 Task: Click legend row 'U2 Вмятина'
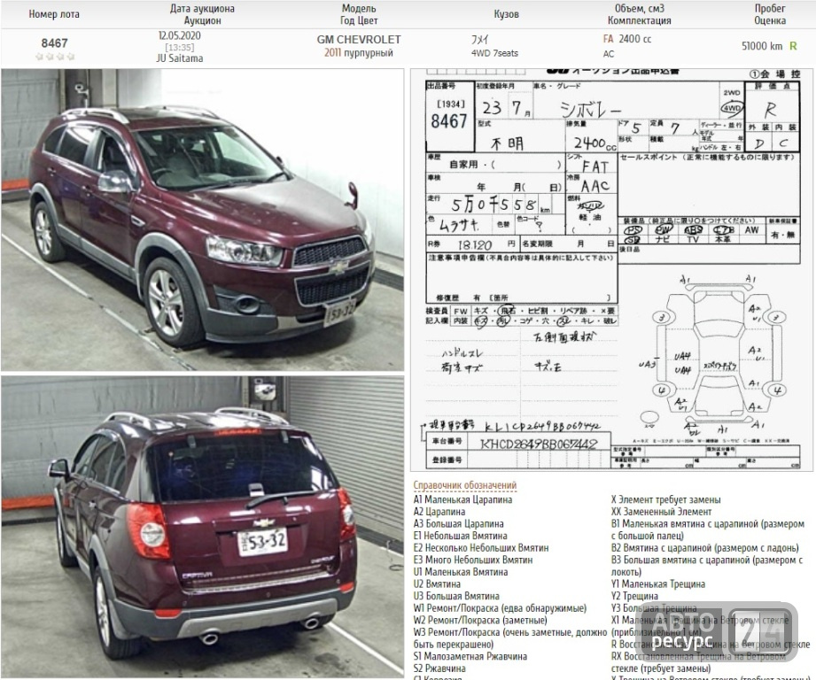pos(437,583)
